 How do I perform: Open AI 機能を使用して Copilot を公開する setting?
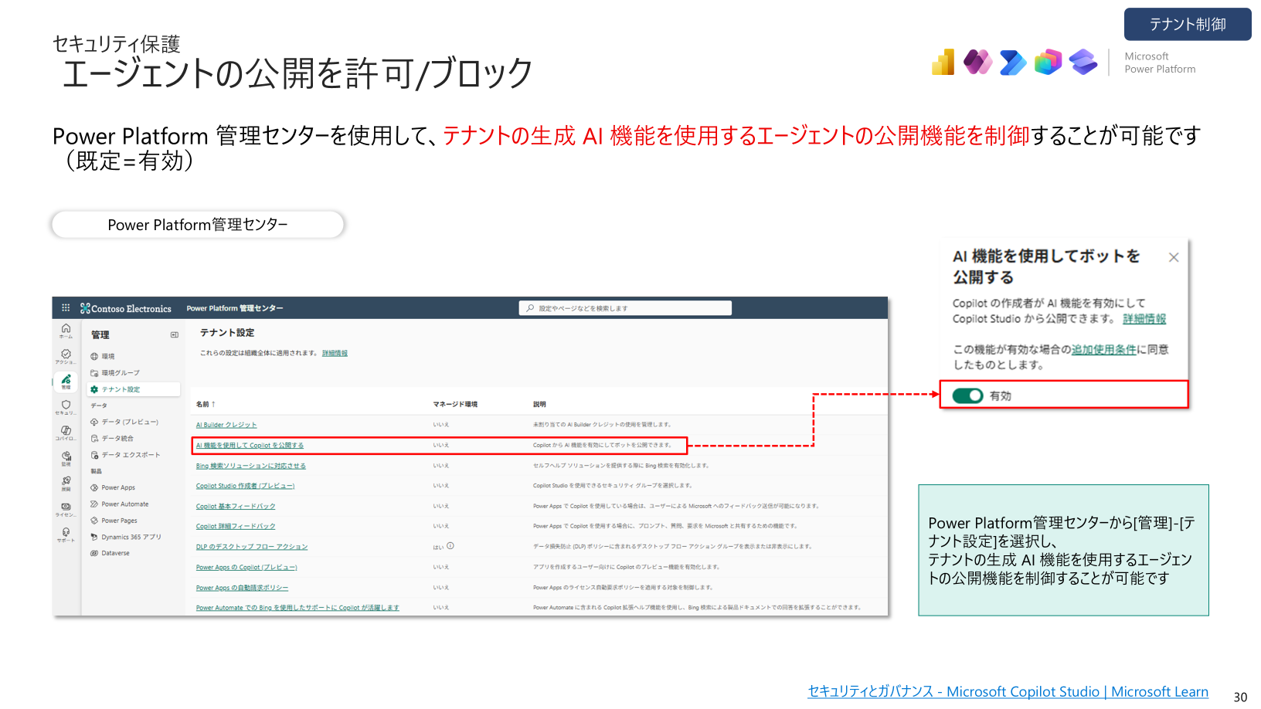[x=250, y=446]
